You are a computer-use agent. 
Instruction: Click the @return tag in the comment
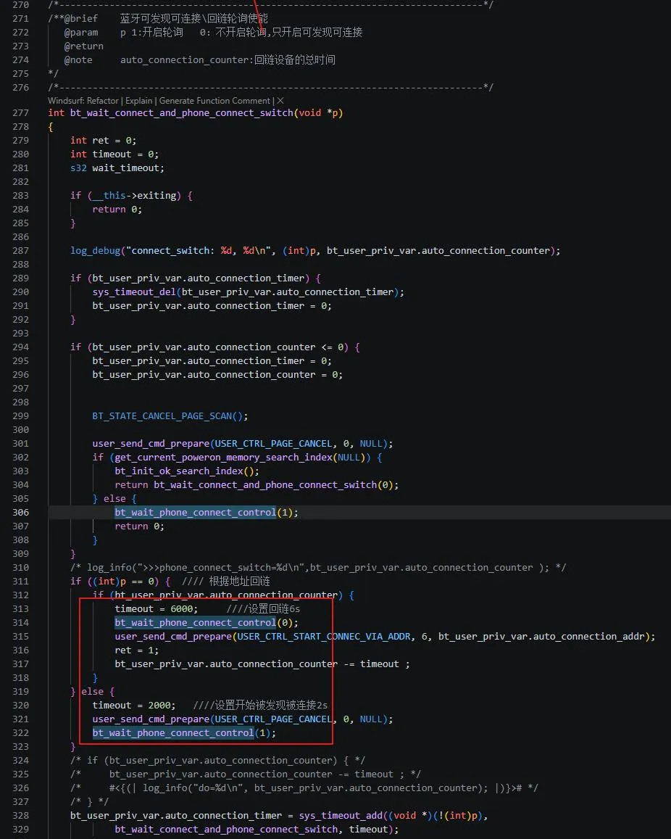click(x=84, y=46)
